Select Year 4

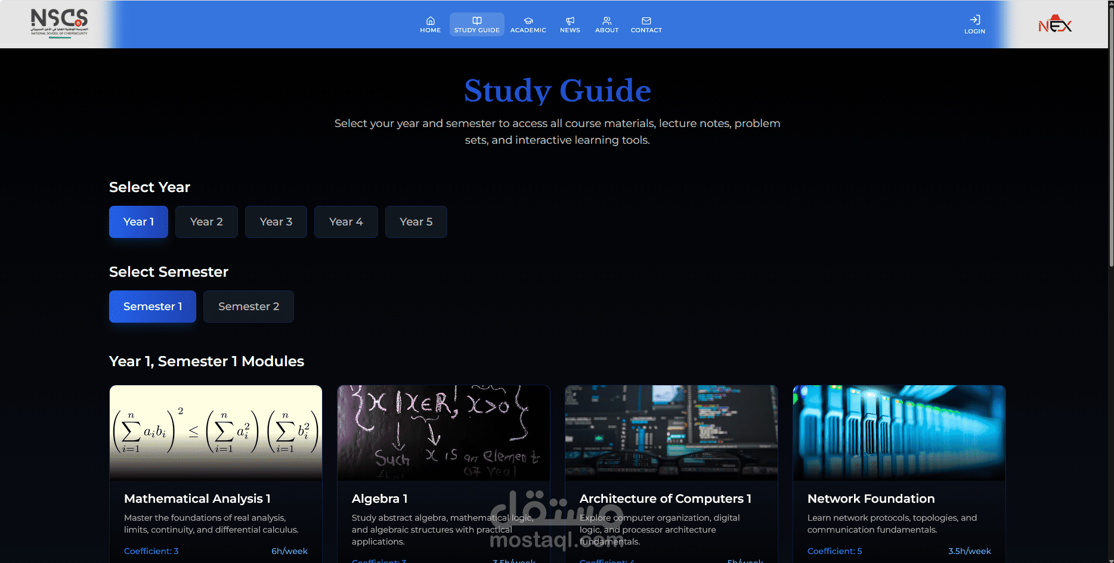[x=346, y=222]
